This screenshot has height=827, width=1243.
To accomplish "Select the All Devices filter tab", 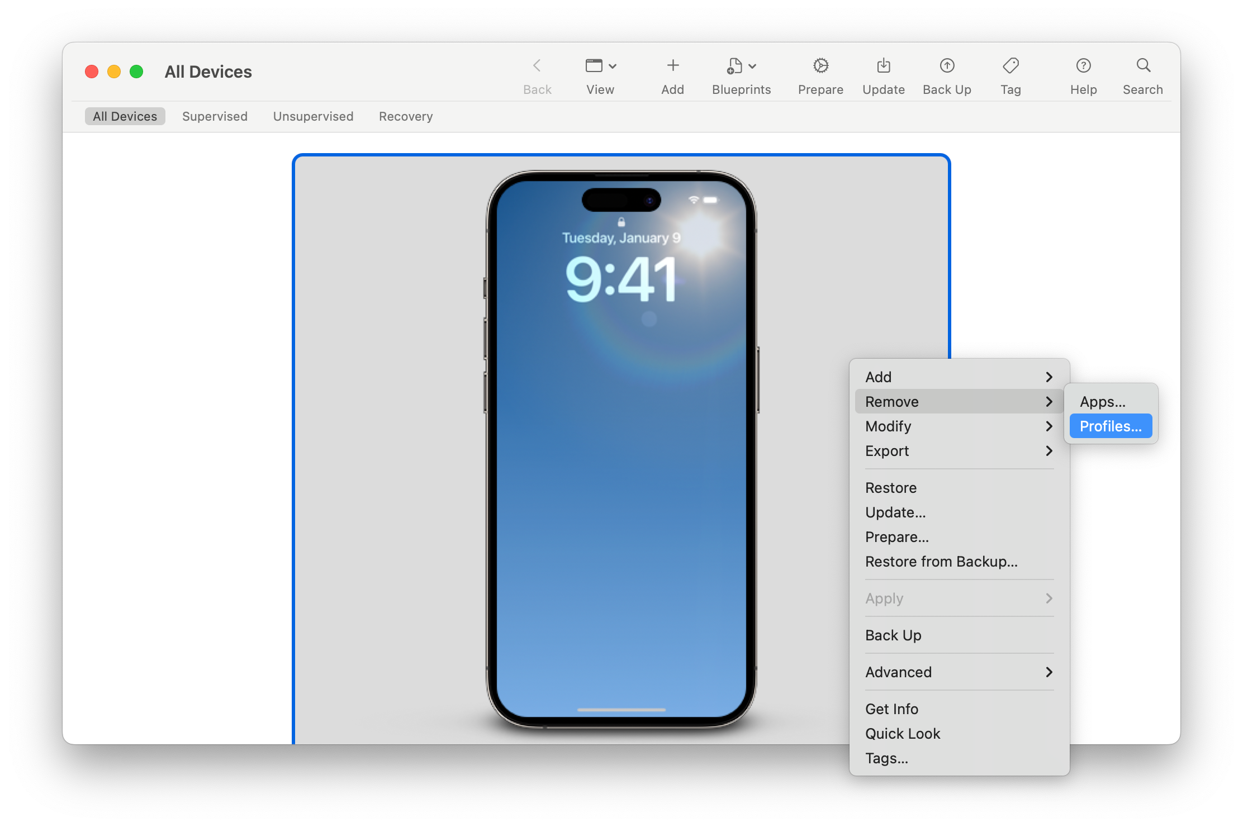I will click(x=125, y=116).
